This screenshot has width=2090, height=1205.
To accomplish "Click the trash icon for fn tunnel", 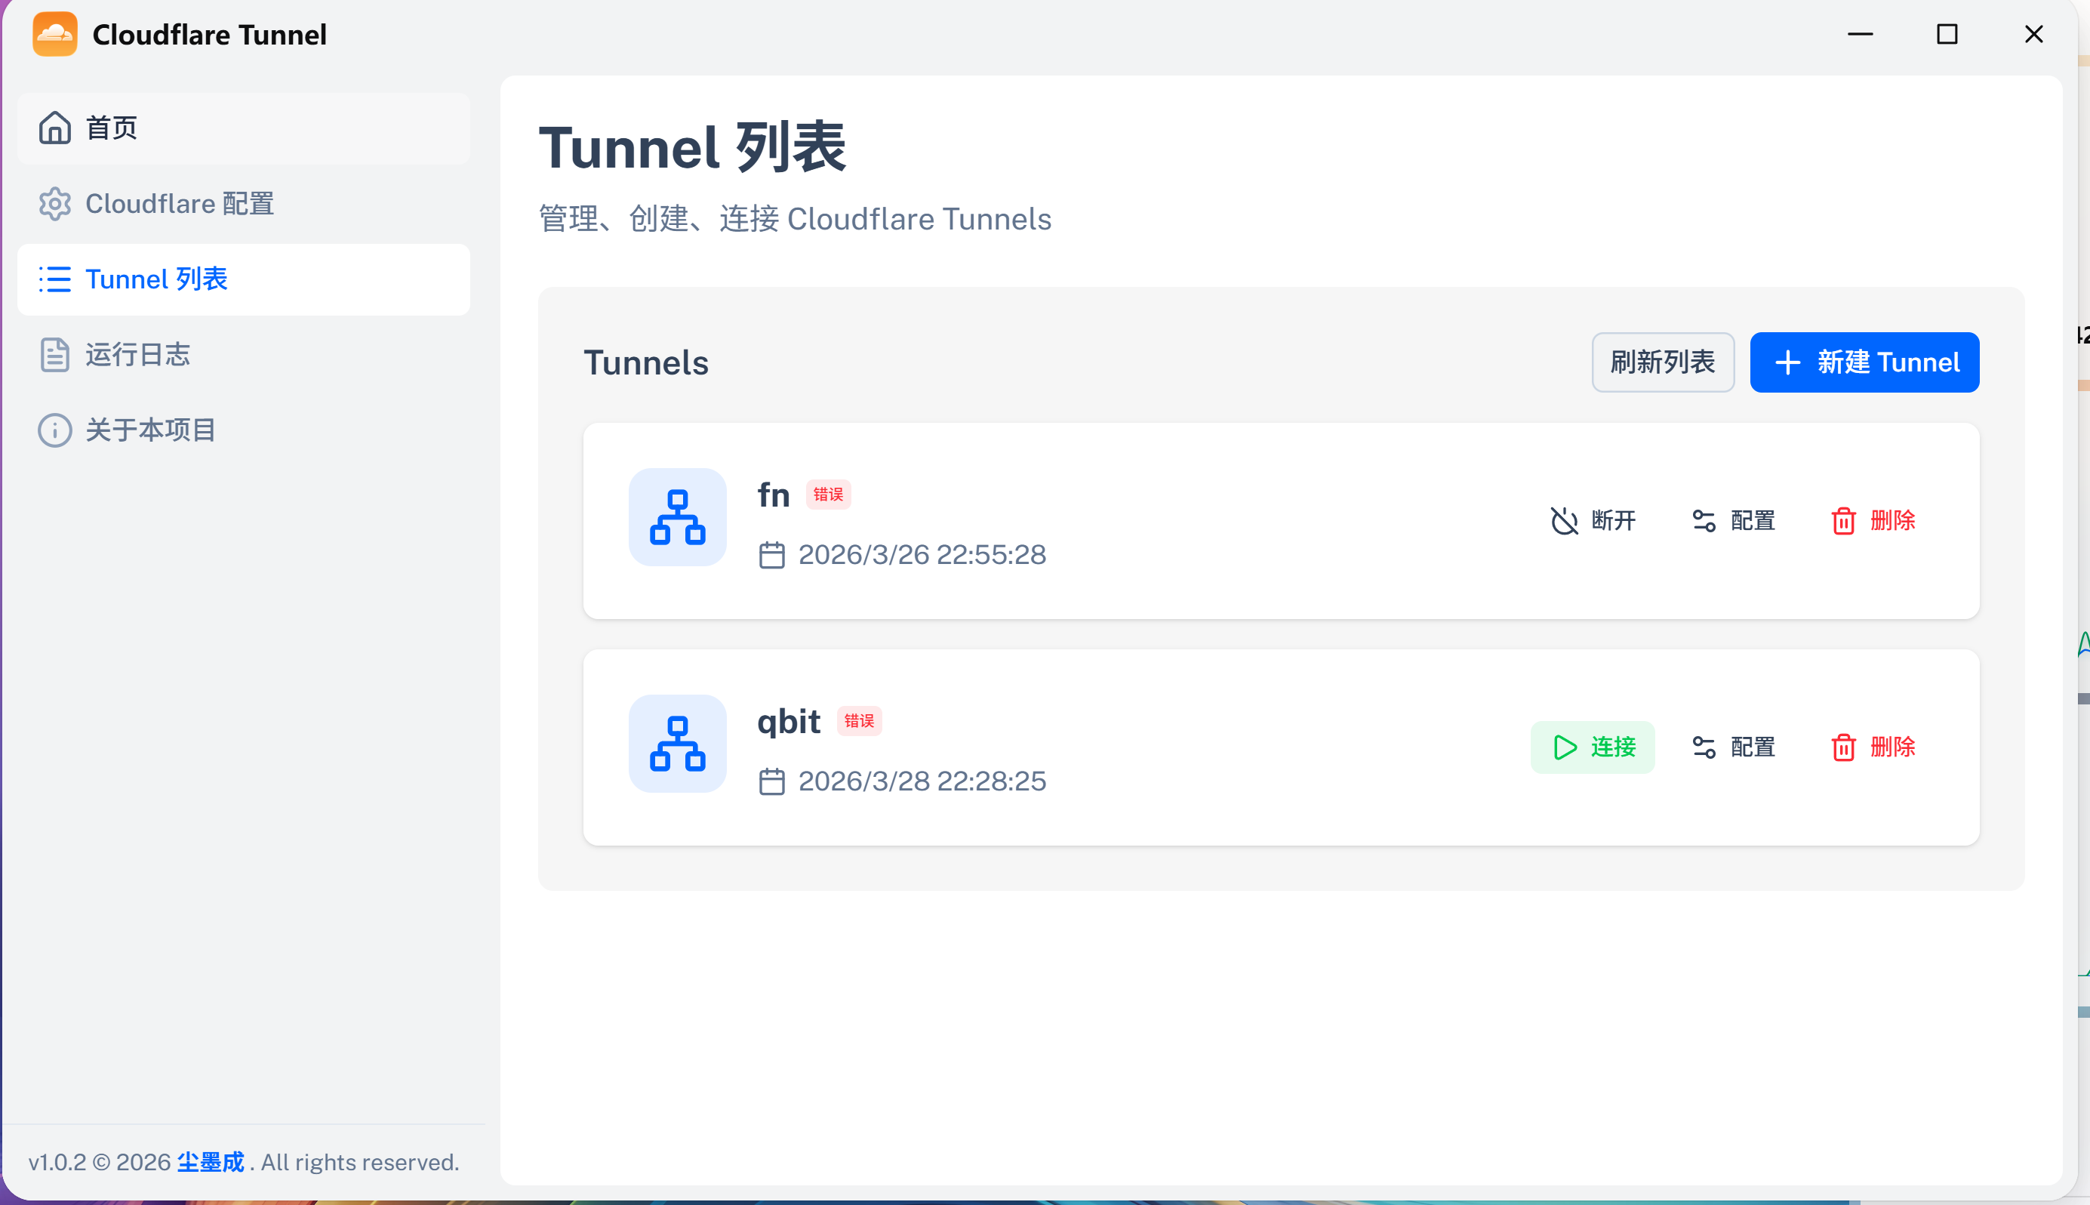I will [1842, 520].
